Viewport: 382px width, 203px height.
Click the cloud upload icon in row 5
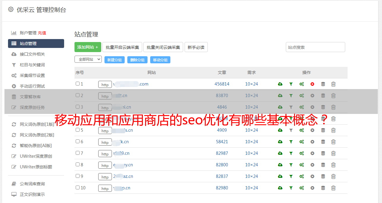point(280,130)
